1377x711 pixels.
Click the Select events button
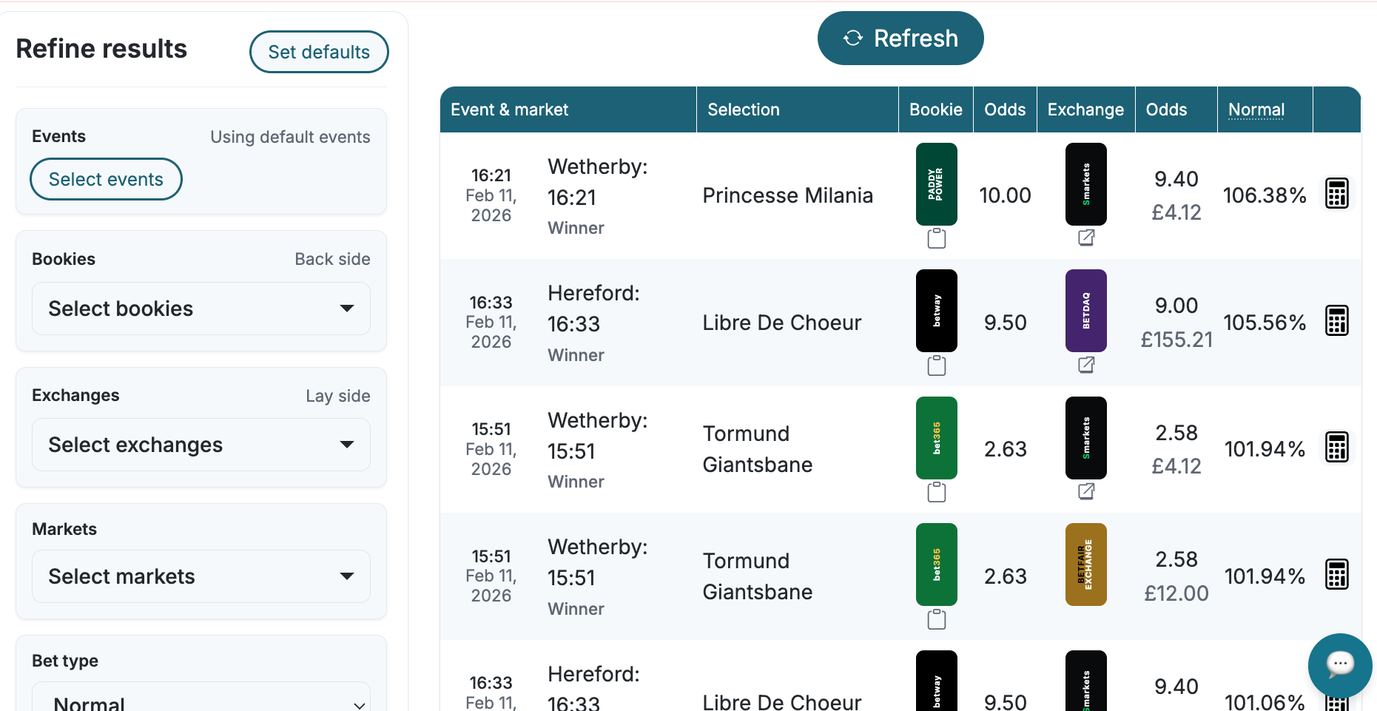(x=106, y=179)
